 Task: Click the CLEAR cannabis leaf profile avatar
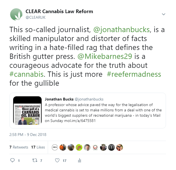pos(16,15)
